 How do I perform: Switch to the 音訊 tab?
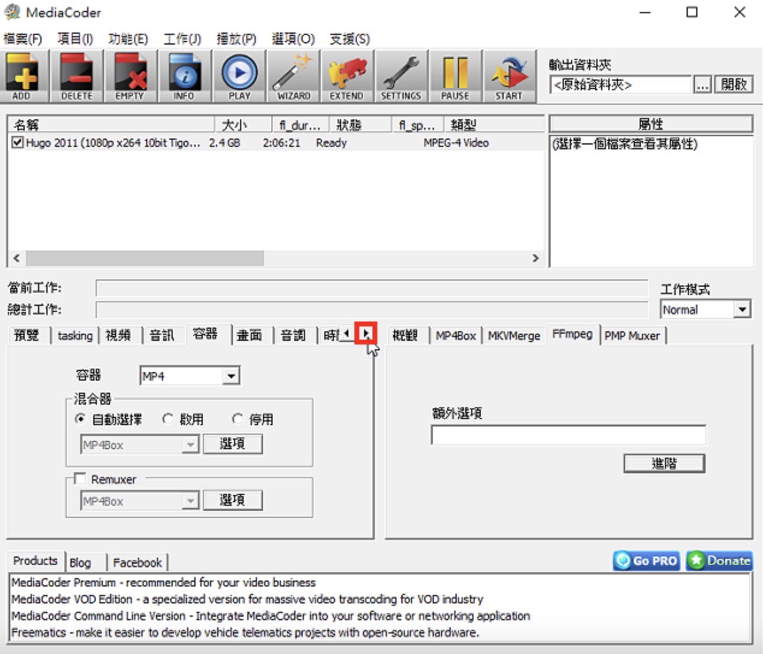[161, 335]
